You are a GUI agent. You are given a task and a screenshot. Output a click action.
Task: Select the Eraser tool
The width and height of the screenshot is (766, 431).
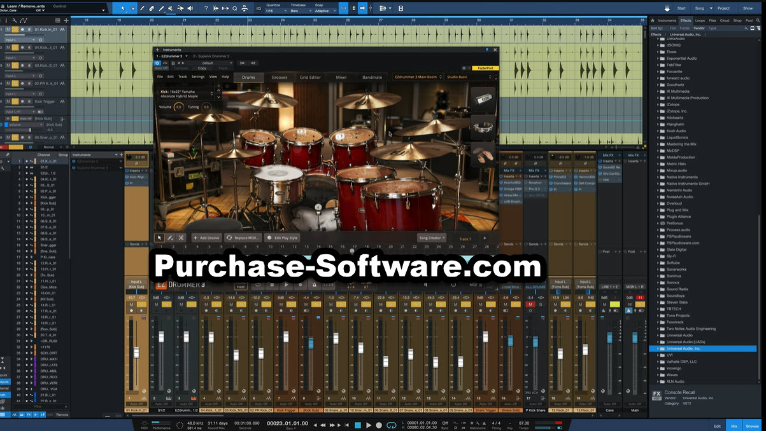tap(151, 8)
